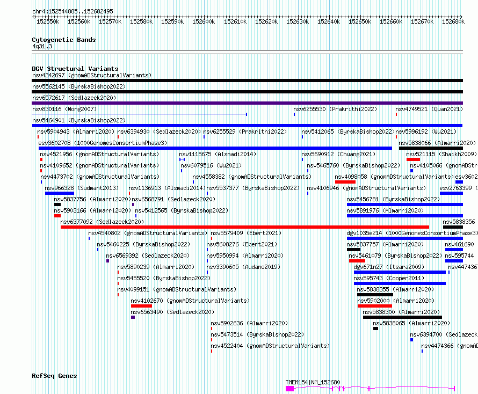Click the black nsv5838066 Almarri2020 bar
Screen dimensions: 478x394
pos(431,148)
